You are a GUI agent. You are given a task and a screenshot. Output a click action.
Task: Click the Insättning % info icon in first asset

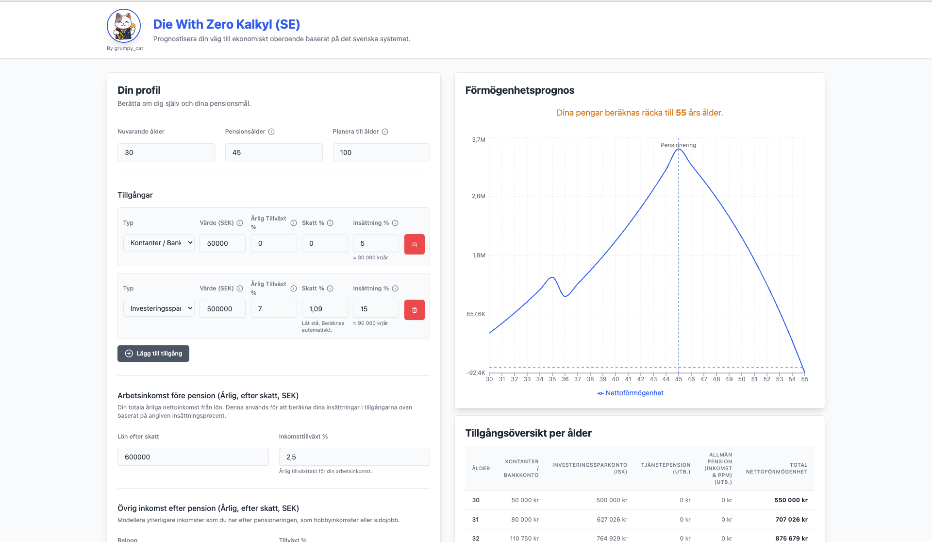click(395, 223)
